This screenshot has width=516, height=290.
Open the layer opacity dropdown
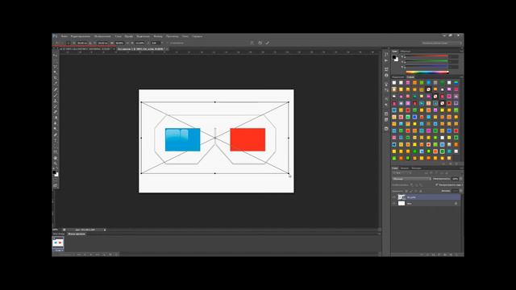click(x=460, y=179)
